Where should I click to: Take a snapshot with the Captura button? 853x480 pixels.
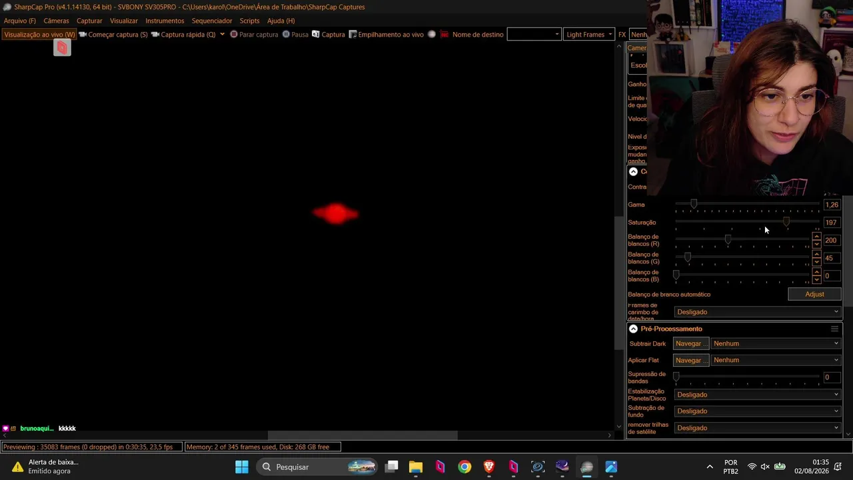(x=329, y=35)
